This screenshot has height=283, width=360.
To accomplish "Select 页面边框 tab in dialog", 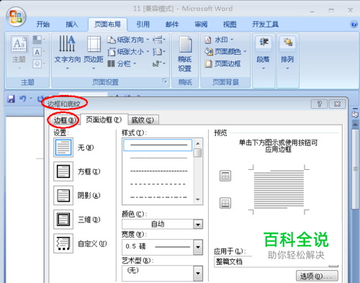I will [x=104, y=120].
